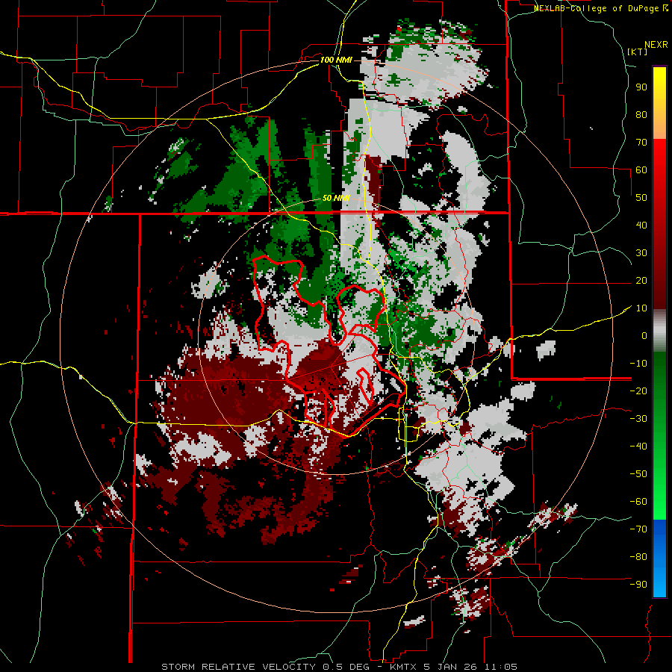This screenshot has height=672, width=672.
Task: Click the KMTX 5 JAN 26 11:05 timestamp
Action: pyautogui.click(x=453, y=667)
